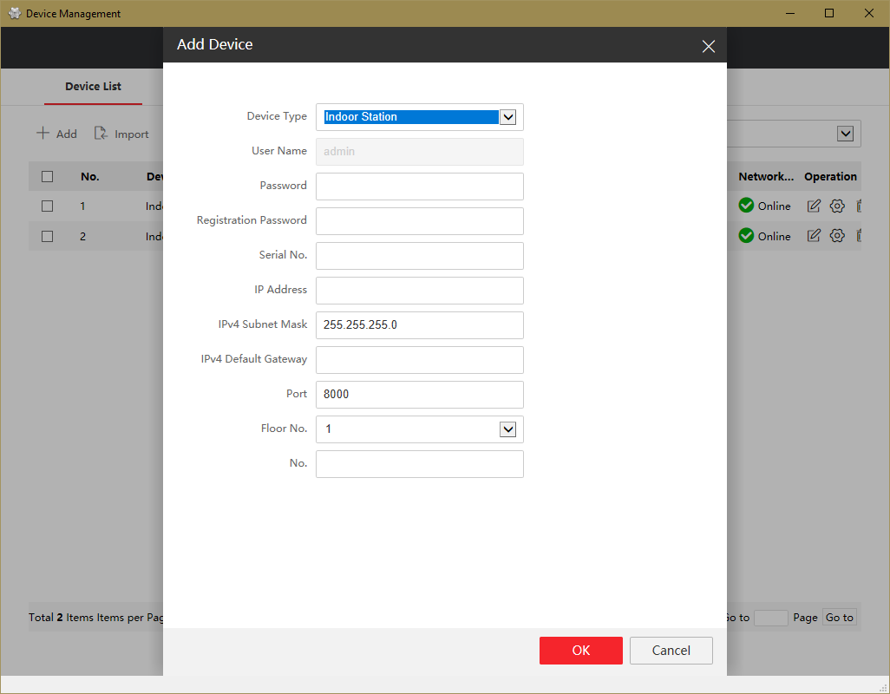
Task: Open the filter dropdown behind the dialog
Action: point(845,134)
